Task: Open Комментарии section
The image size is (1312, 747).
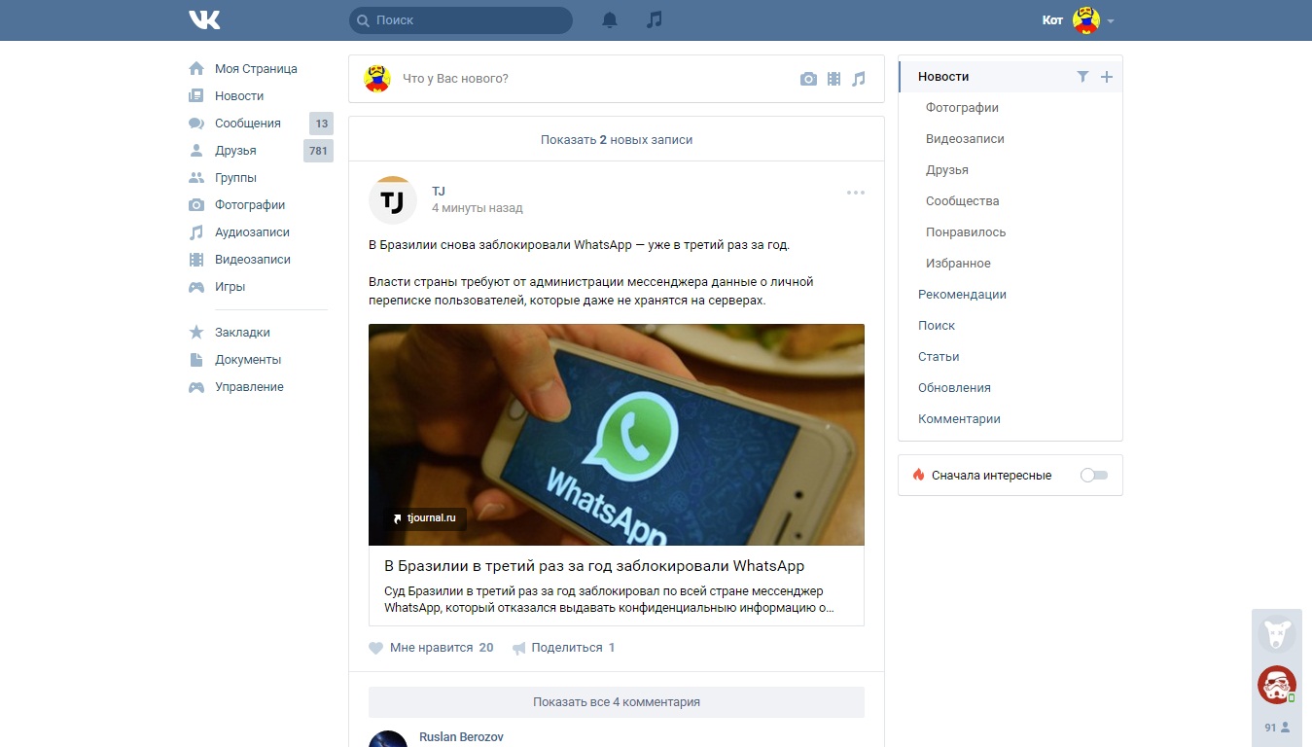Action: 959,419
